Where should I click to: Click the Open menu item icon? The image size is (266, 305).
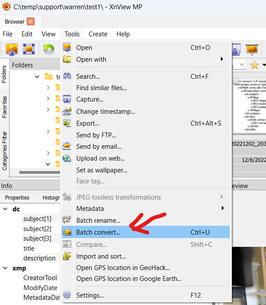(x=67, y=47)
